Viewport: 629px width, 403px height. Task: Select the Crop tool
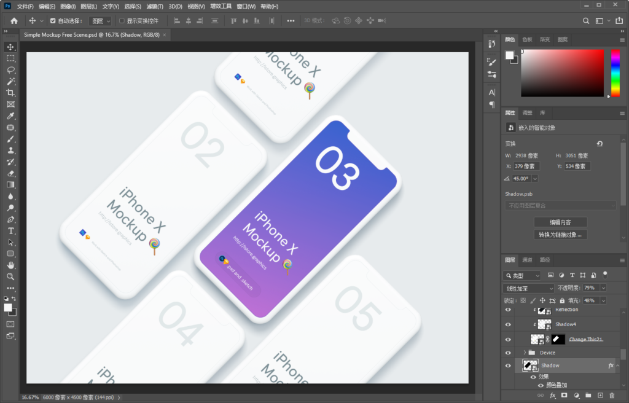click(x=10, y=93)
